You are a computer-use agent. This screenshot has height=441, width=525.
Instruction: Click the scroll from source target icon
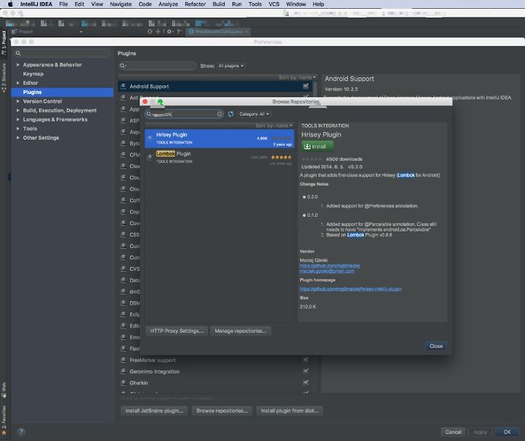click(149, 31)
